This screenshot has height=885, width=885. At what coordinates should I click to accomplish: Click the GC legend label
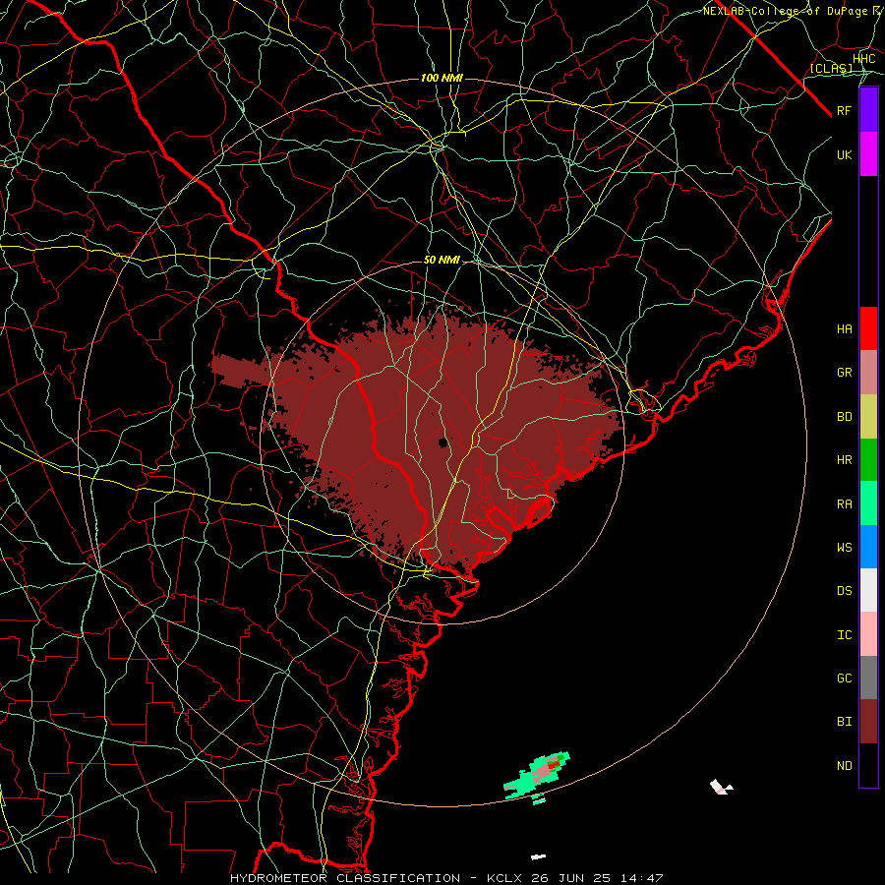click(x=845, y=678)
